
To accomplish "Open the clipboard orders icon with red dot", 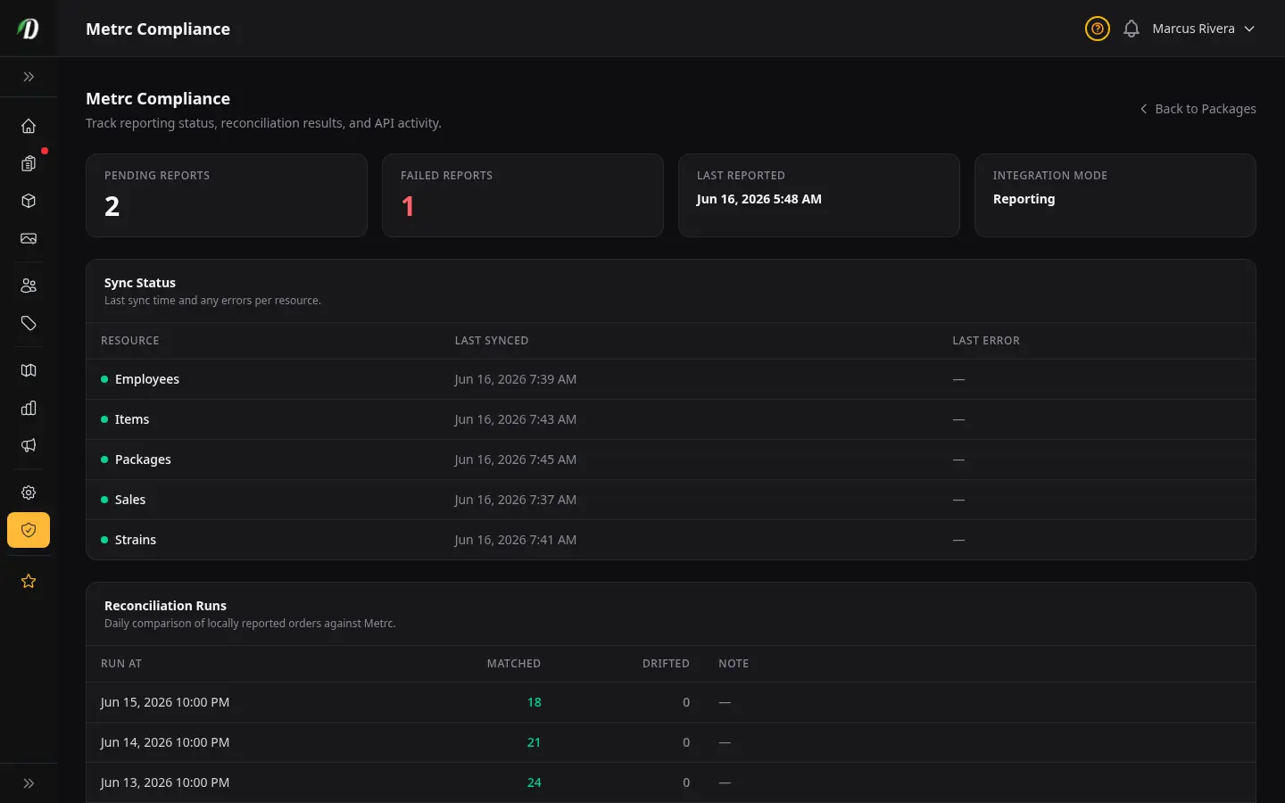I will 29,163.
